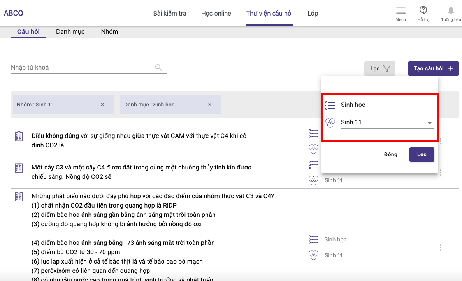Select the Câu hỏi sub-tab
Viewport: 462px width, 281px height.
[28, 31]
